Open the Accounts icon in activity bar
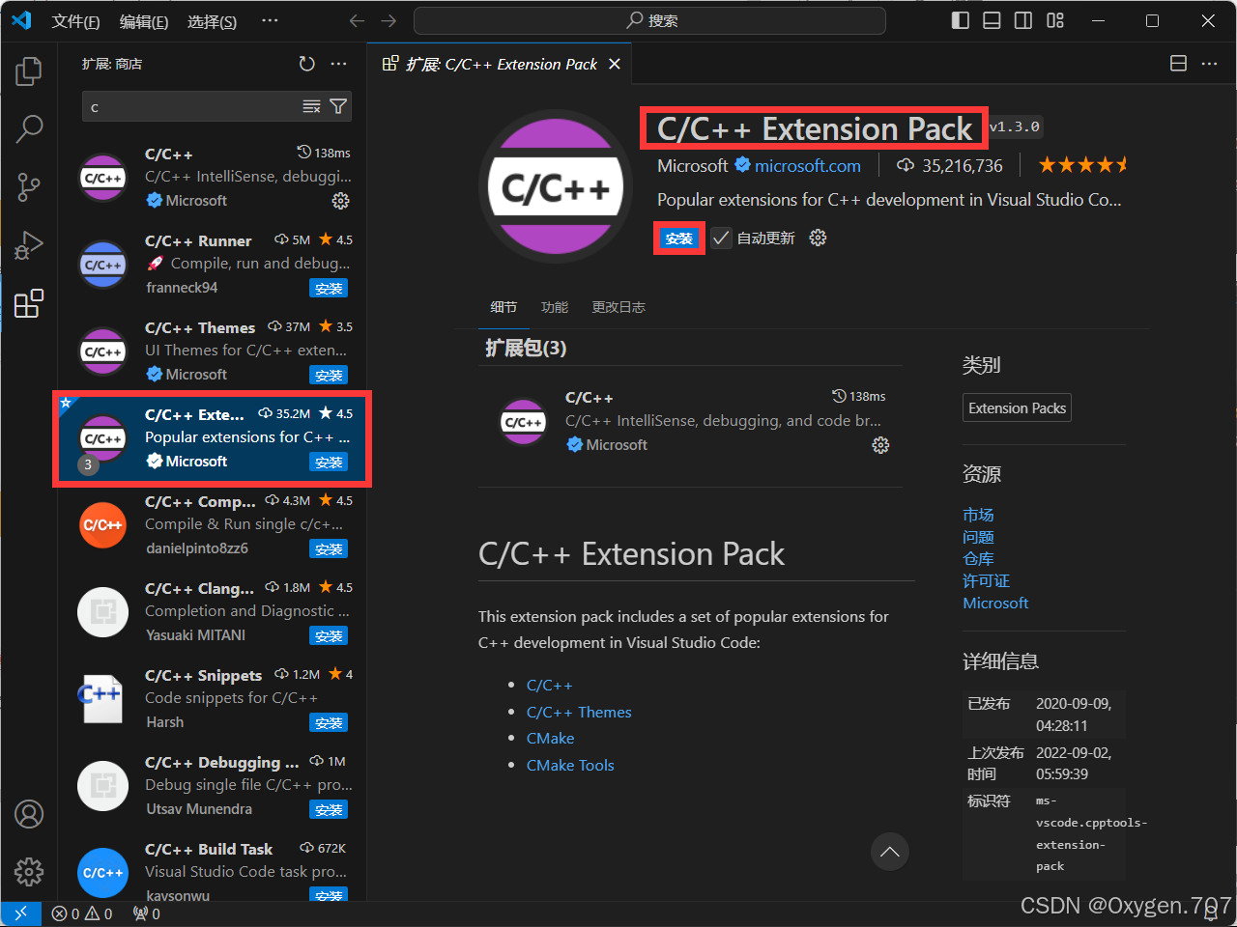This screenshot has height=927, width=1237. point(29,814)
